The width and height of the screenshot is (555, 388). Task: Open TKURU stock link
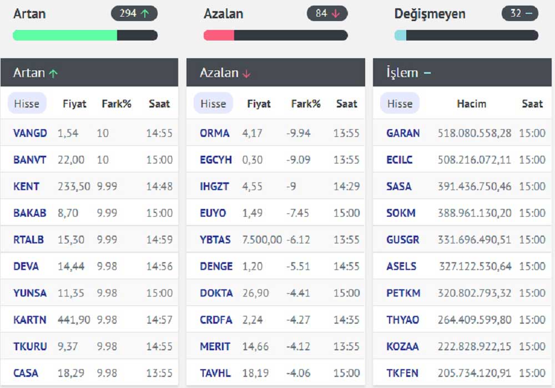[30, 346]
